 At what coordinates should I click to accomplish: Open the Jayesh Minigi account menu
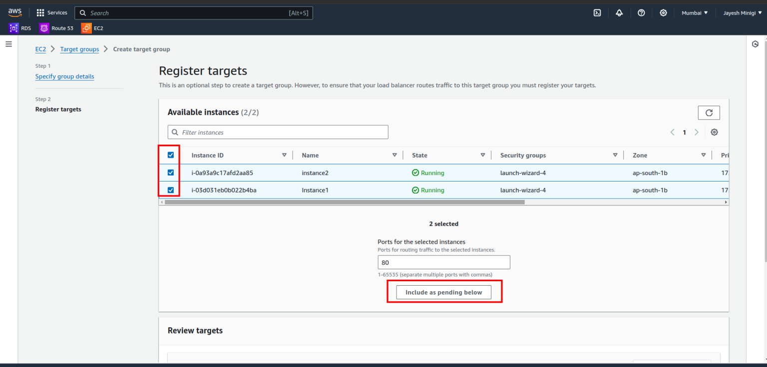(742, 12)
